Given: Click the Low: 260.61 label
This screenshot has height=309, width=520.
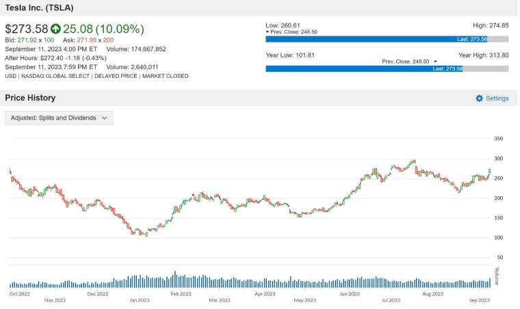Looking at the screenshot, I should pyautogui.click(x=283, y=25).
